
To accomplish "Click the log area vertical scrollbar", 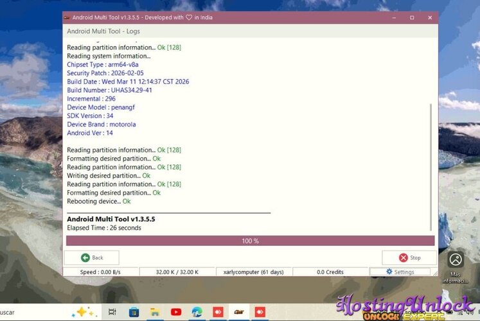I will pyautogui.click(x=431, y=167).
